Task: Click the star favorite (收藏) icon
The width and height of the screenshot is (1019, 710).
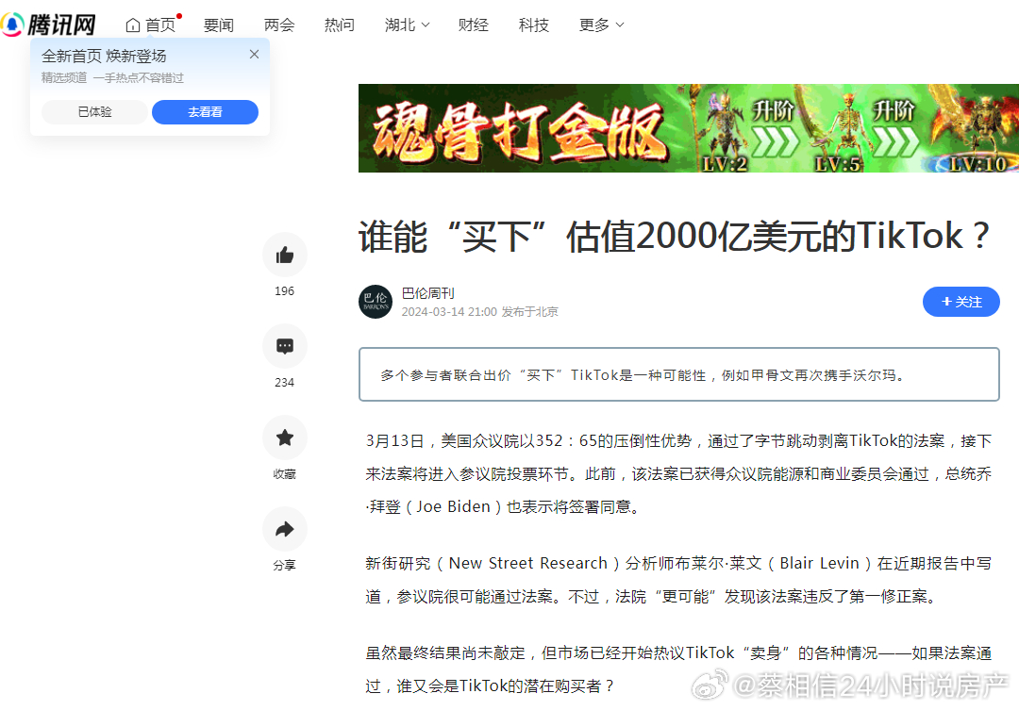Action: coord(285,438)
